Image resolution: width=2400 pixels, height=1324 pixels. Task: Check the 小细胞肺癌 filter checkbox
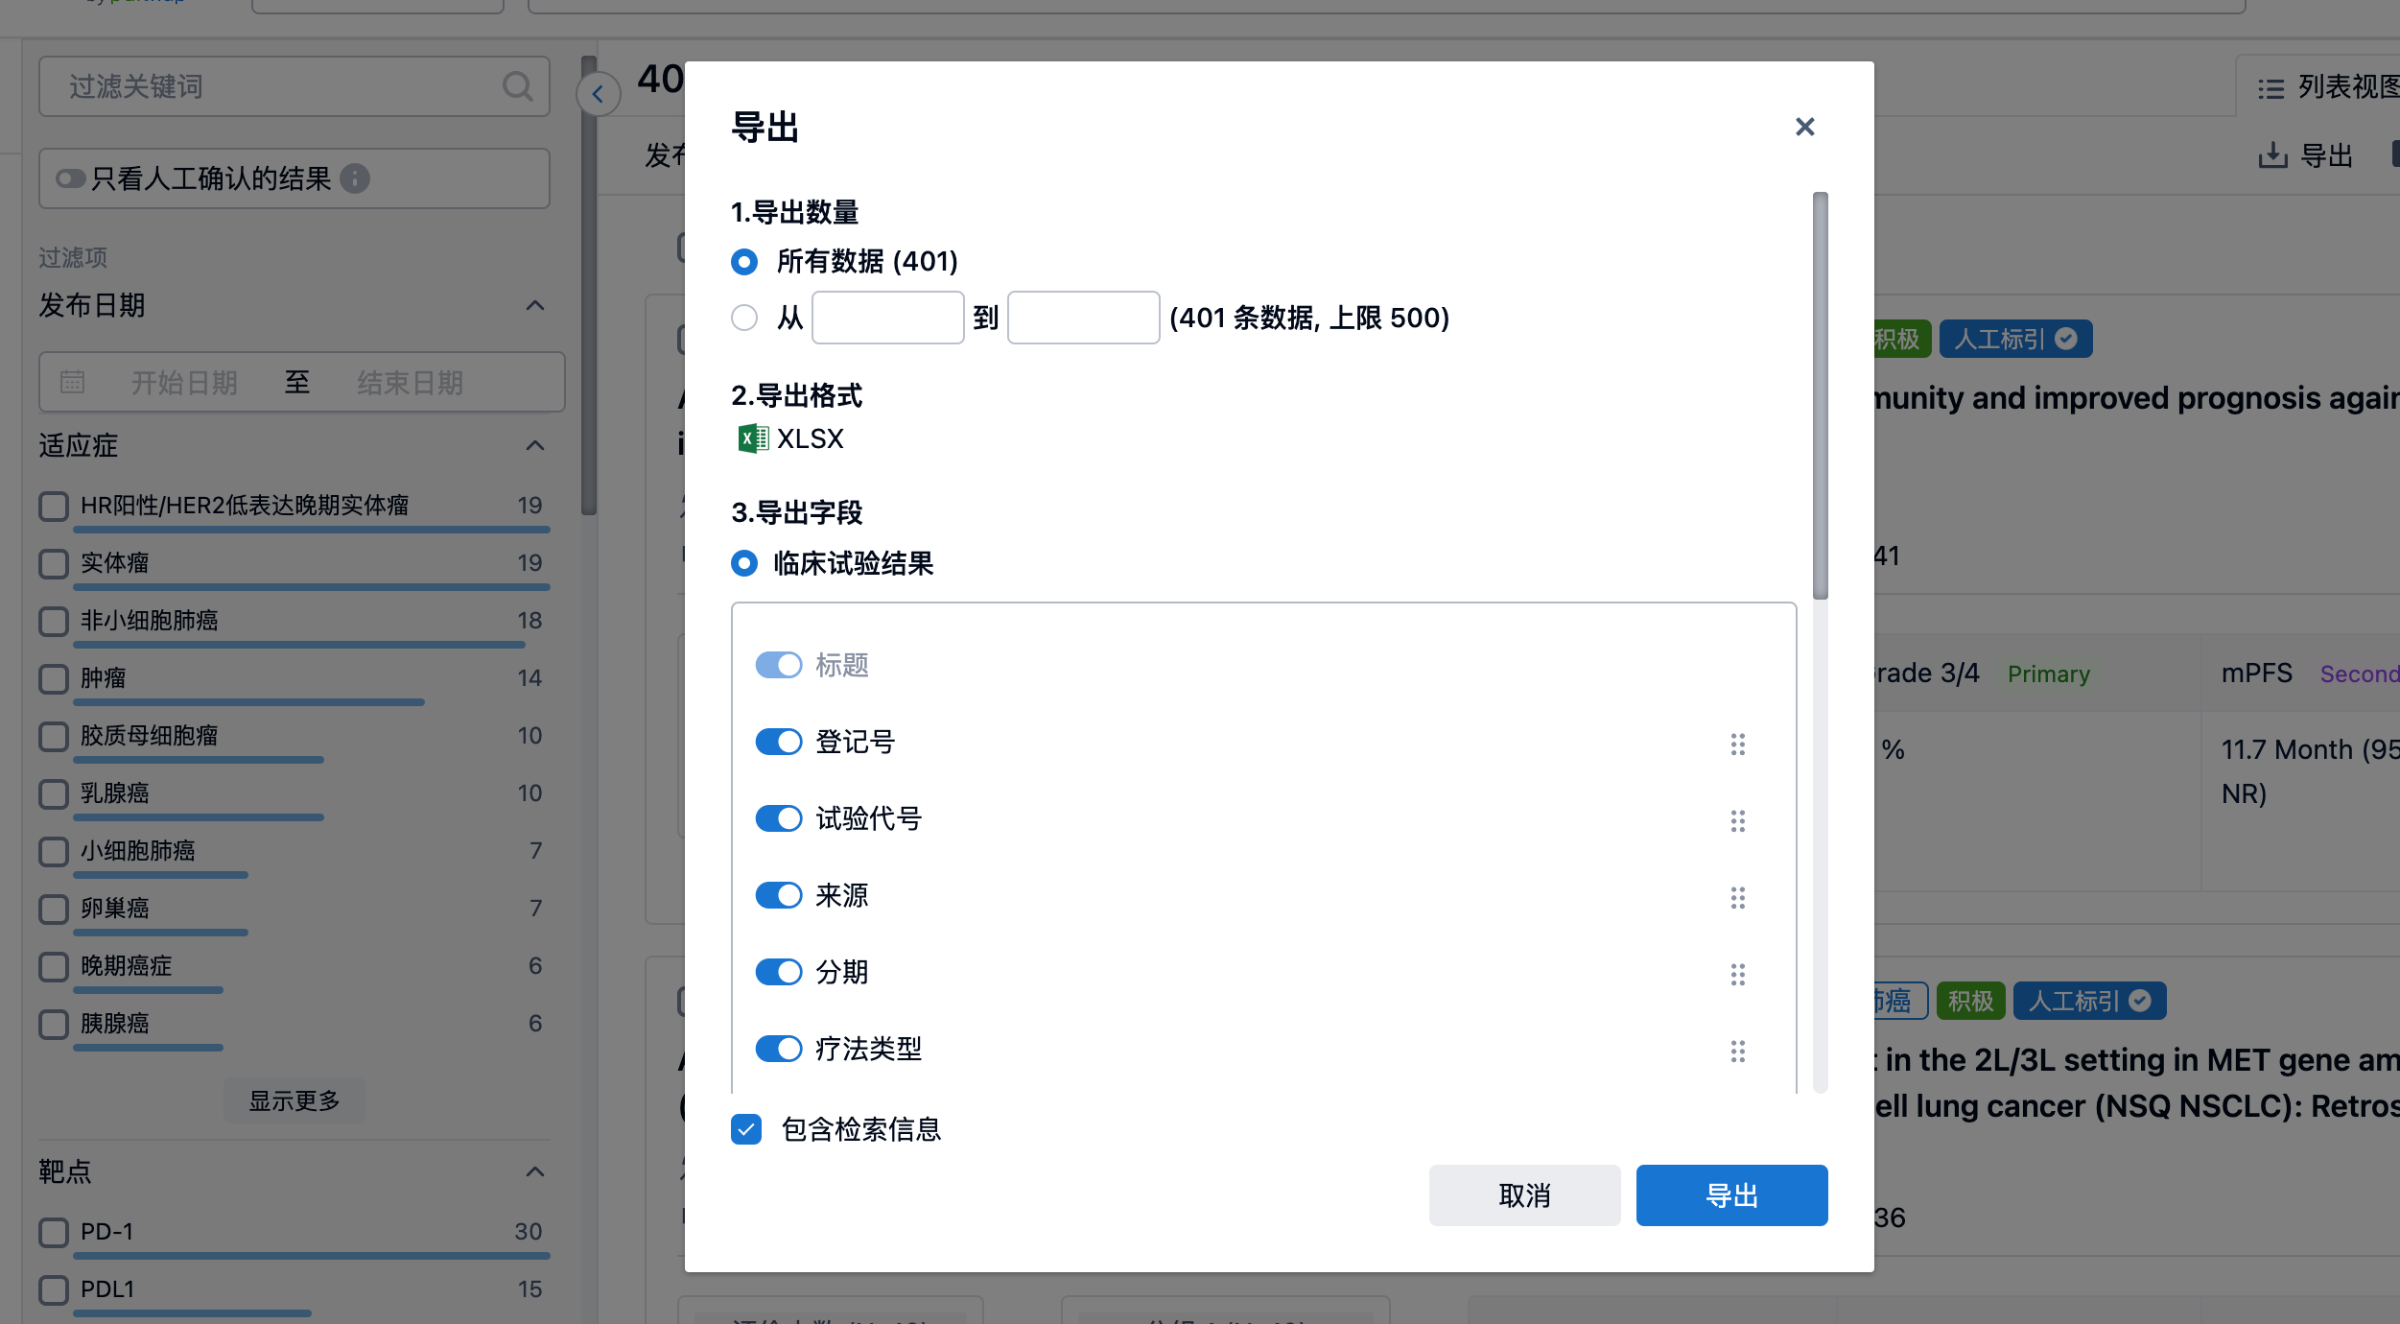tap(54, 851)
